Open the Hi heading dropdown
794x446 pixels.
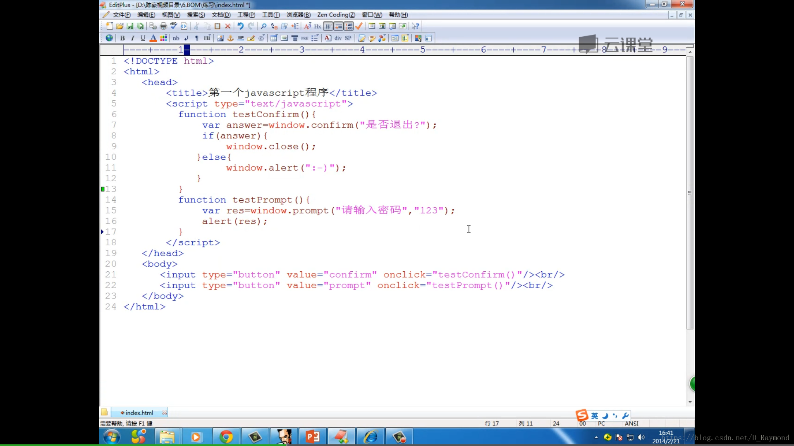pos(207,38)
